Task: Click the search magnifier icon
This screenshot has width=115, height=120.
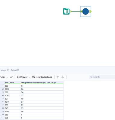Action: [91, 77]
